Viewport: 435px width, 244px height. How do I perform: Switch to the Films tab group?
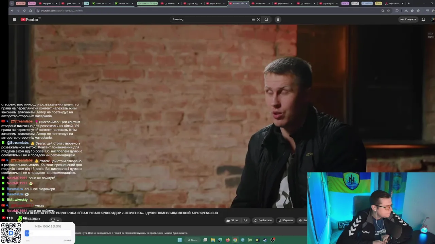[x=378, y=3]
